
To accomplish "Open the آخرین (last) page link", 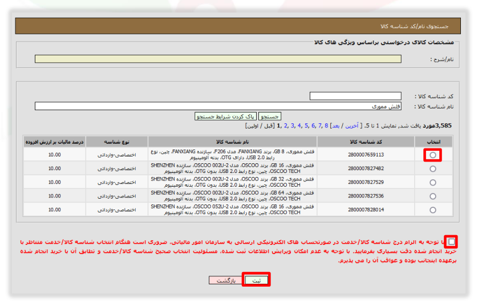I will point(352,126).
